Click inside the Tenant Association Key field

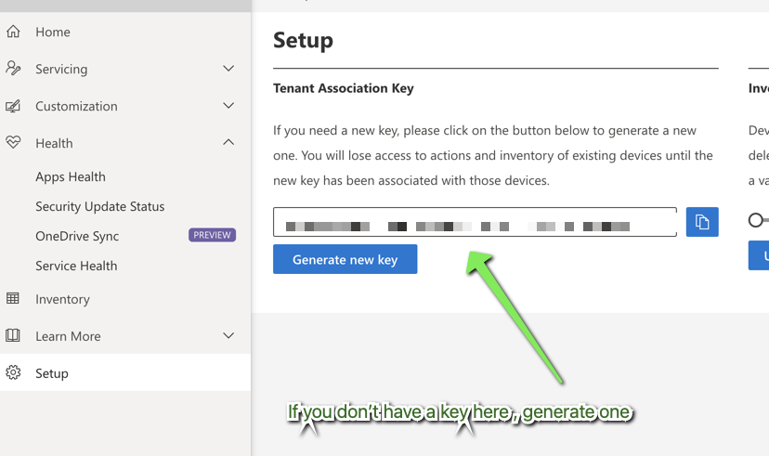[x=474, y=223]
